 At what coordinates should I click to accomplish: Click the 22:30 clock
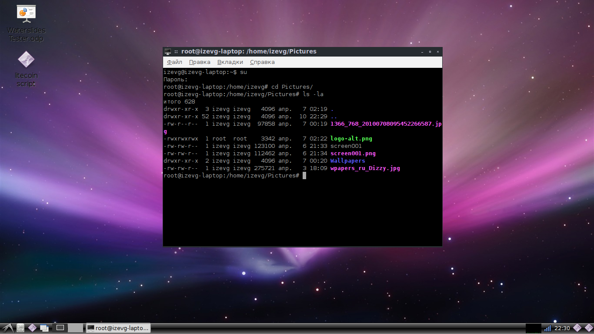coord(562,328)
